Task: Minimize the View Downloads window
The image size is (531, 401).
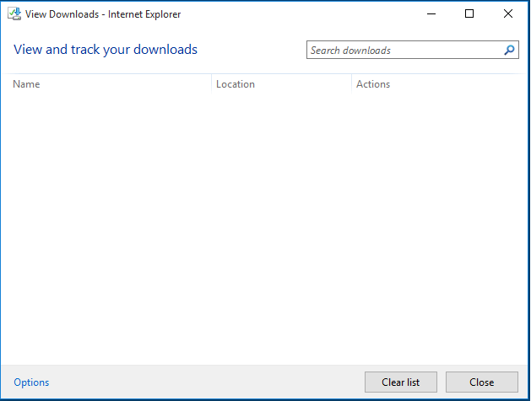Action: 431,13
